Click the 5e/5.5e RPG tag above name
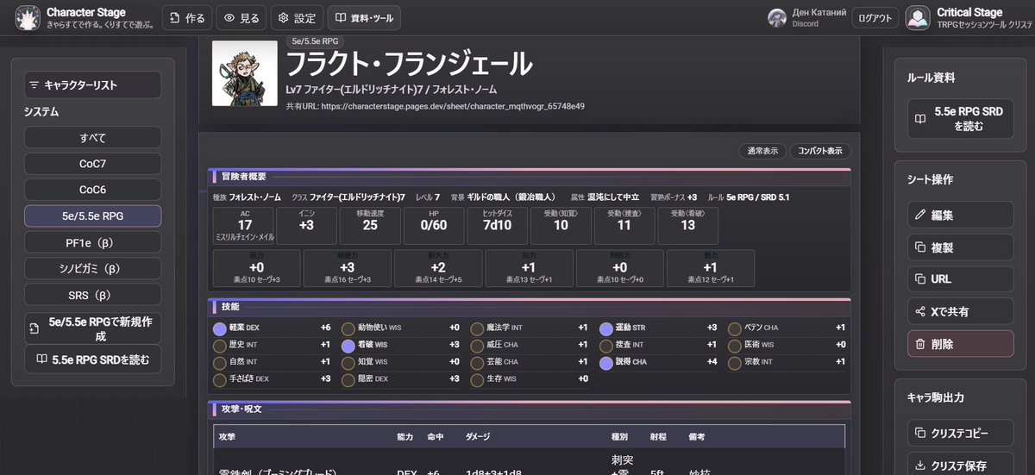 tap(316, 41)
